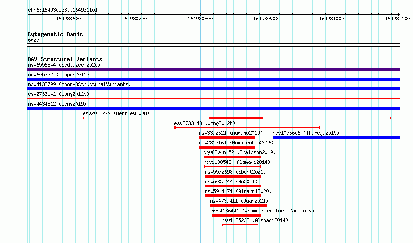
Task: Click the nsv6556844 (Sedlazeck2020) variant label
Action: point(64,65)
